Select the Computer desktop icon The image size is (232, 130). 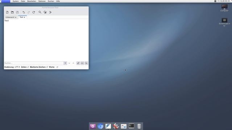tap(224, 8)
